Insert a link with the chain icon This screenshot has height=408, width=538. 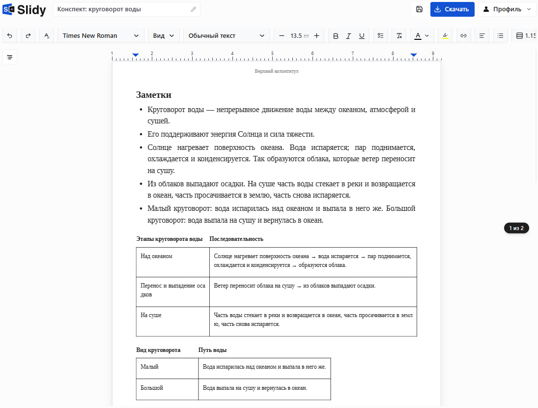(x=463, y=36)
